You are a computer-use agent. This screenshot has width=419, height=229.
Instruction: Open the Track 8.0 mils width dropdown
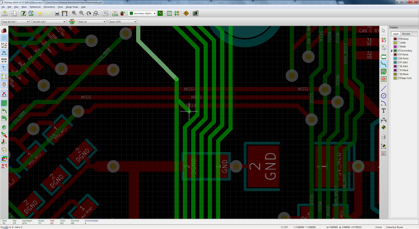(15, 22)
